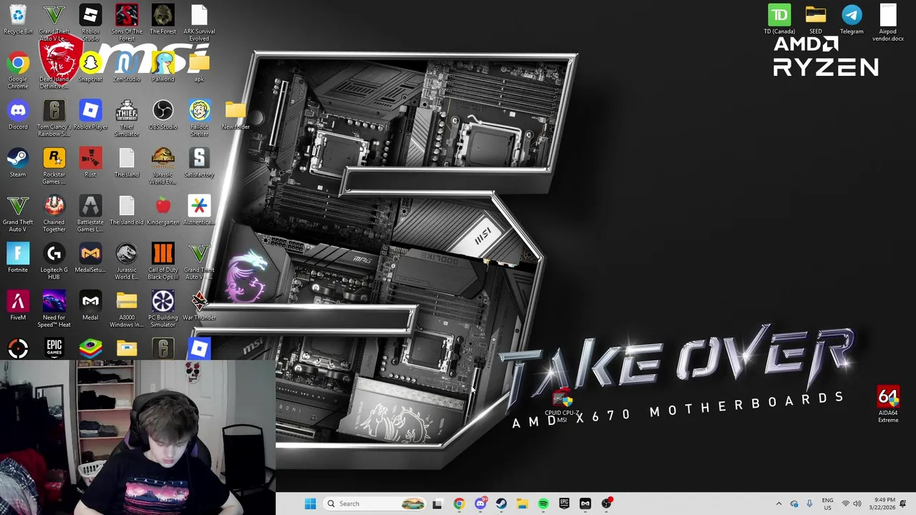This screenshot has height=515, width=916.
Task: Open Chrome from the taskbar
Action: [459, 504]
